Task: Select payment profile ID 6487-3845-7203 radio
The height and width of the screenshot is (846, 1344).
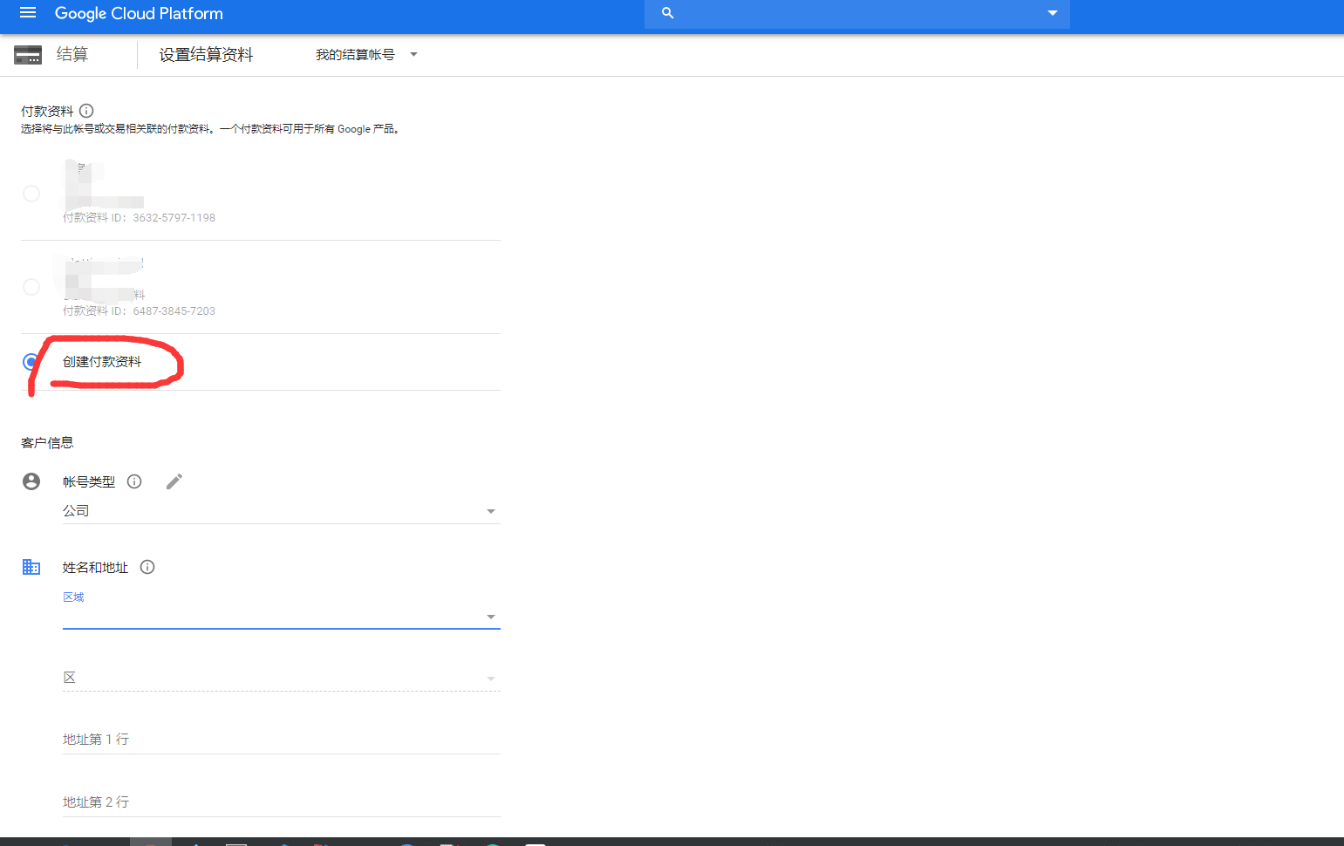Action: click(x=31, y=287)
